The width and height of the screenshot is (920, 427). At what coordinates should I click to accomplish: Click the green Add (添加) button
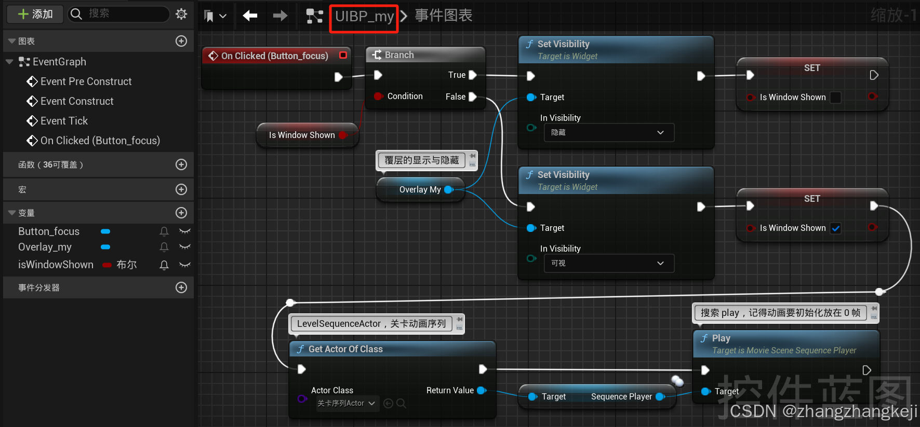35,14
